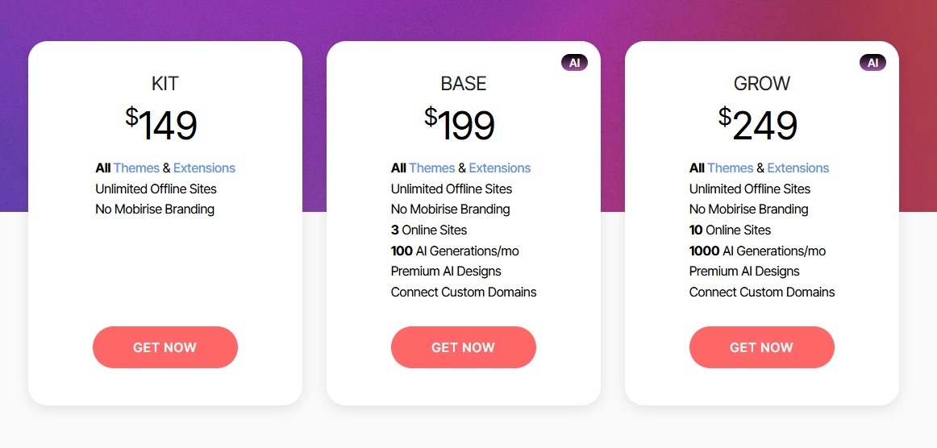Screen dimensions: 937x448
Task: Open Themes link in BASE card
Action: pos(432,168)
